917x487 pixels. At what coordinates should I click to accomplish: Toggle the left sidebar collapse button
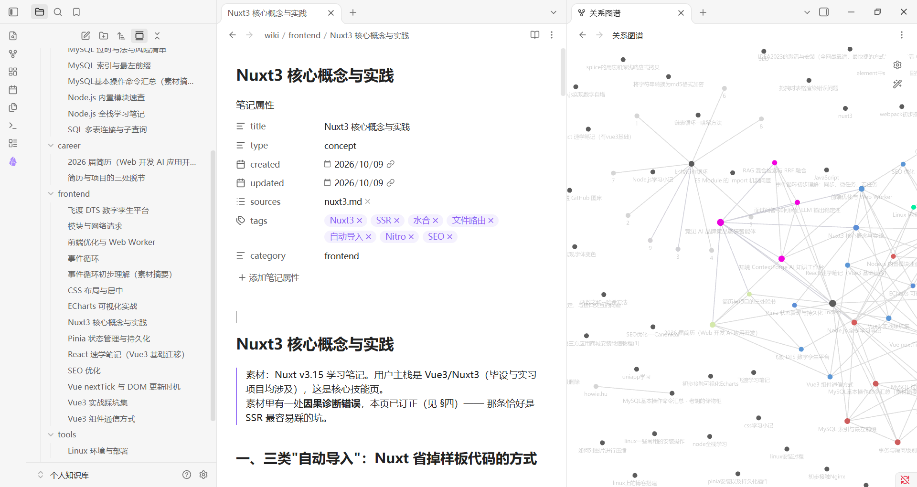(13, 12)
